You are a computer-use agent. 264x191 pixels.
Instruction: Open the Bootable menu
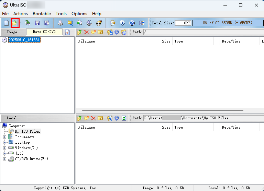click(x=42, y=13)
